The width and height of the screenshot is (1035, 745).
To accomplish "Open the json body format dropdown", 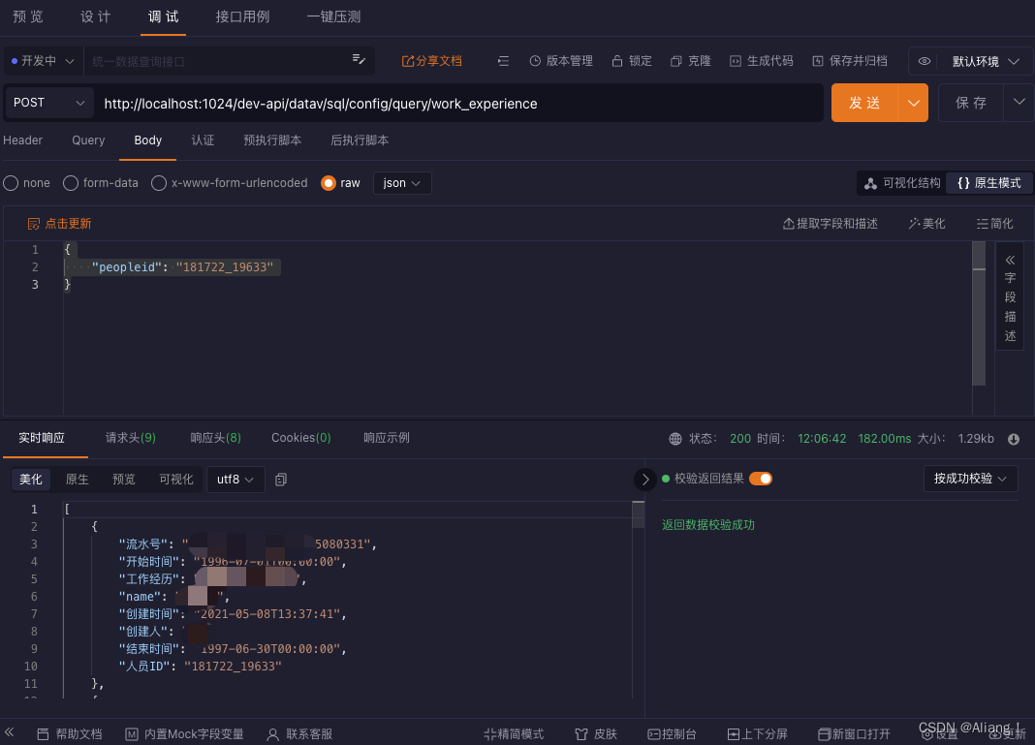I will (x=401, y=183).
